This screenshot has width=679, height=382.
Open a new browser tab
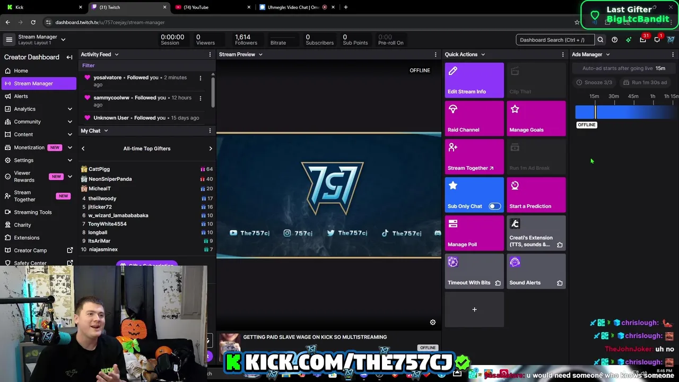(x=346, y=7)
